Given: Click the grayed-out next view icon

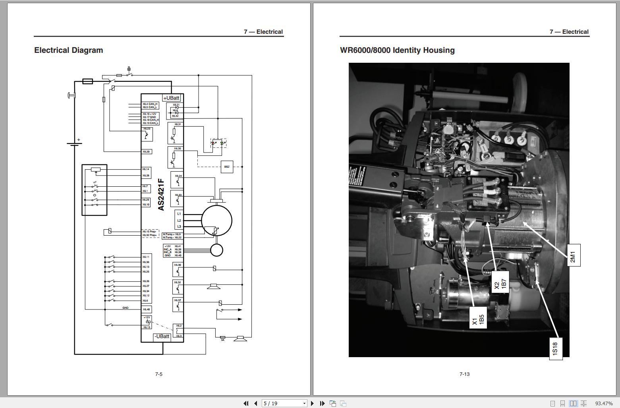Looking at the screenshot, I should click(343, 403).
